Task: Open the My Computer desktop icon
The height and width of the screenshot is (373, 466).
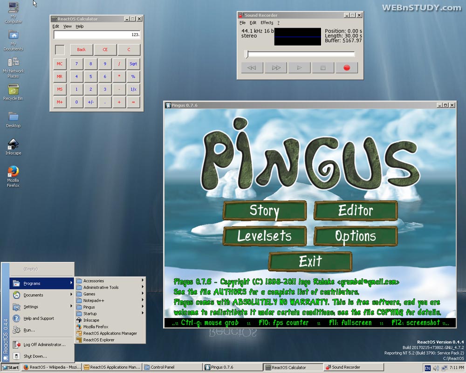Action: [x=14, y=12]
